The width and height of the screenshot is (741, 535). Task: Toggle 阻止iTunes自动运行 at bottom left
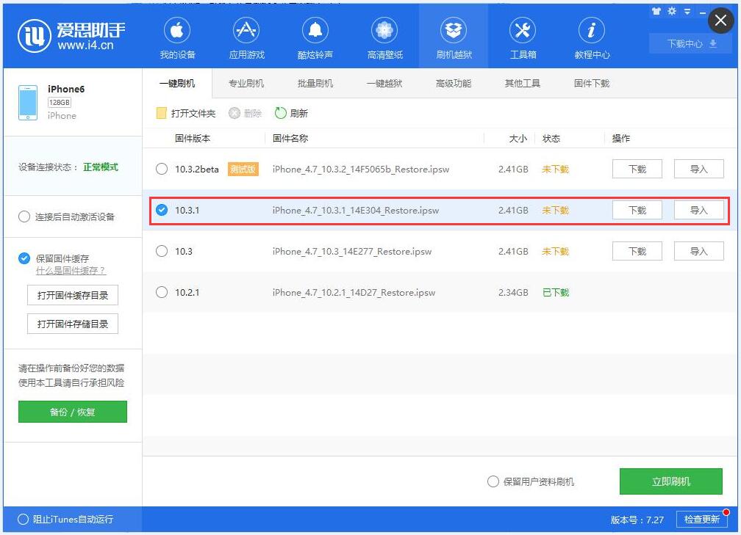pos(22,519)
